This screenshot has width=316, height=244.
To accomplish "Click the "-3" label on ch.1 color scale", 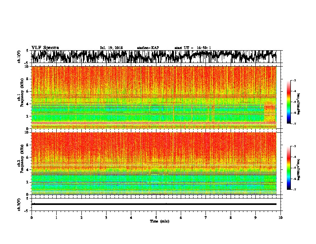I will tap(294, 81).
